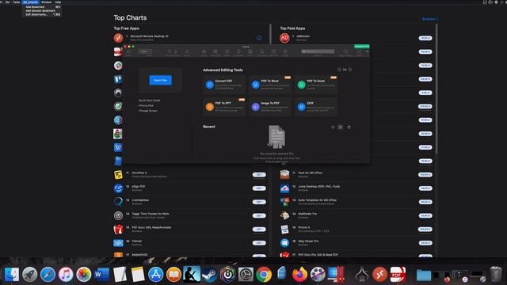This screenshot has width=507, height=285.
Task: Open PDF Guru Edit app icon in Top Free
Action: point(118,229)
